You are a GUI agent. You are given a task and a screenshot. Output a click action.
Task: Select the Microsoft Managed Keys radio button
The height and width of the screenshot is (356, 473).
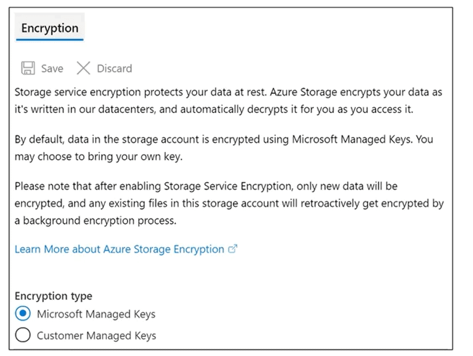coord(23,314)
